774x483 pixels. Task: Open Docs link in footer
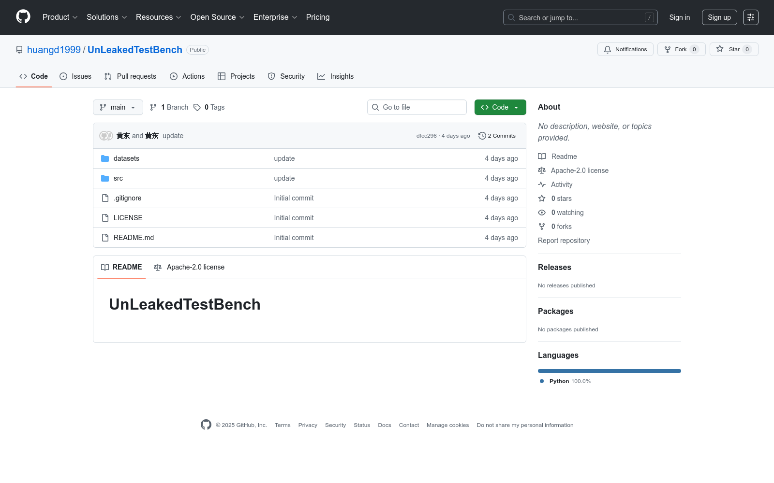385,425
